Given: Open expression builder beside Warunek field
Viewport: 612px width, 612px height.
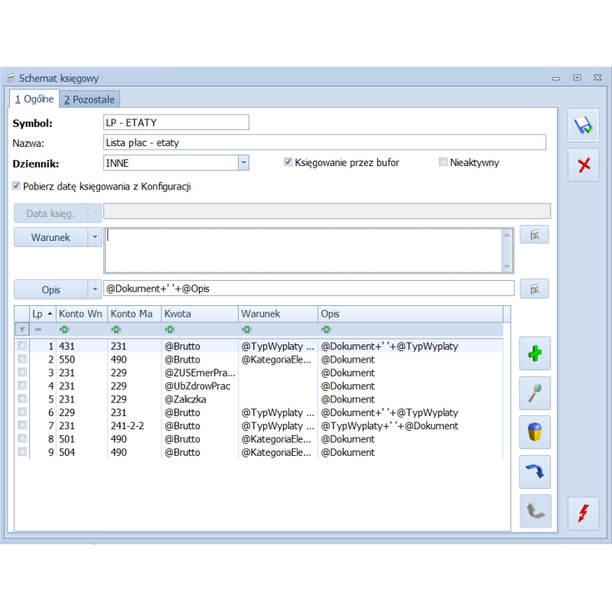Looking at the screenshot, I should 534,235.
